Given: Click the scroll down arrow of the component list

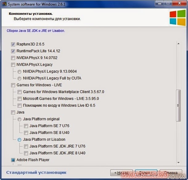Looking at the screenshot, I should click(178, 163).
